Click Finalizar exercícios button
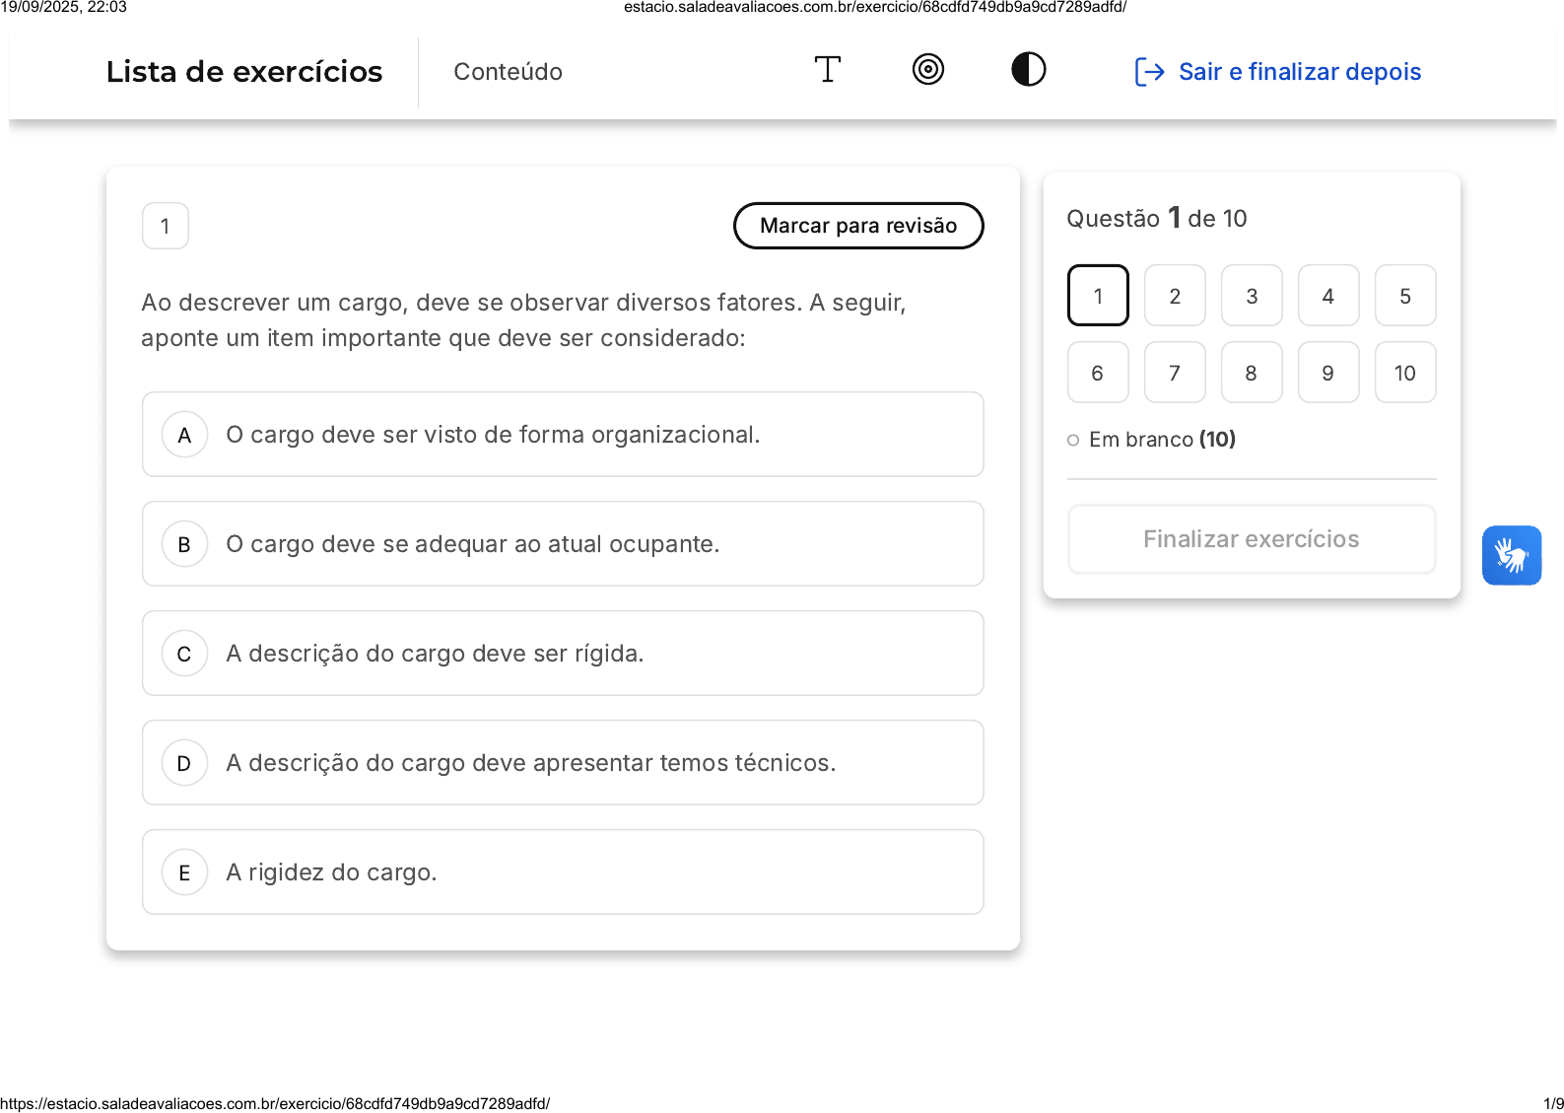 (1251, 539)
